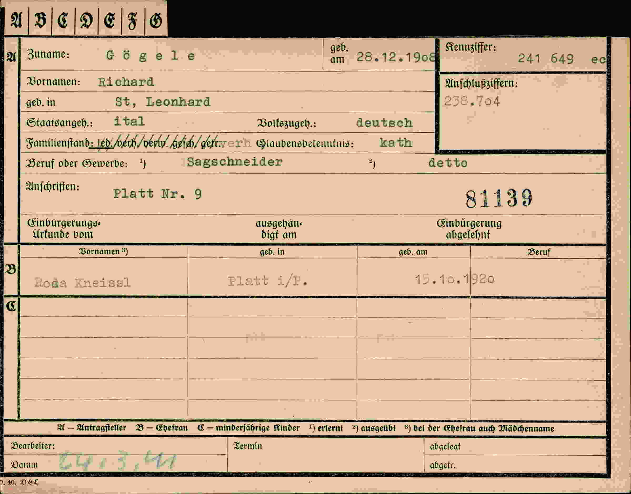Click the stamped number '81139'
The image size is (631, 494).
[499, 199]
